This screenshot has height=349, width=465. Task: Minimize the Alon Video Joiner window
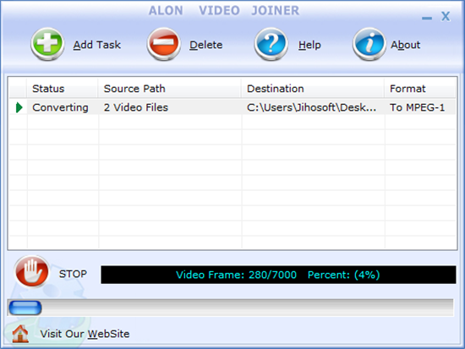pyautogui.click(x=427, y=18)
